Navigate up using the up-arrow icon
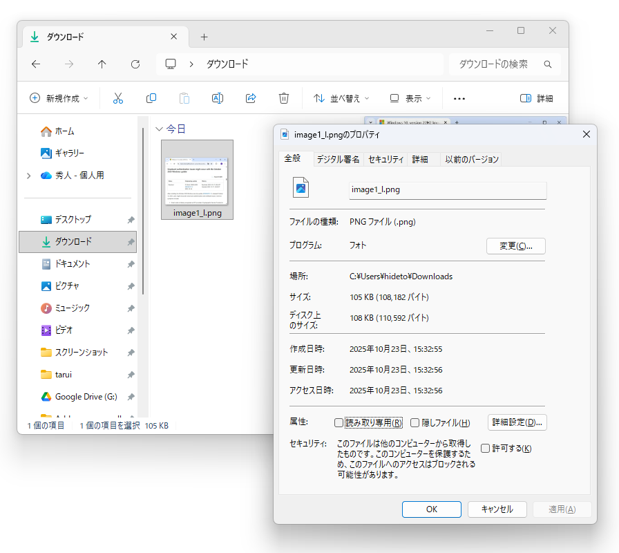The height and width of the screenshot is (553, 619). tap(102, 64)
